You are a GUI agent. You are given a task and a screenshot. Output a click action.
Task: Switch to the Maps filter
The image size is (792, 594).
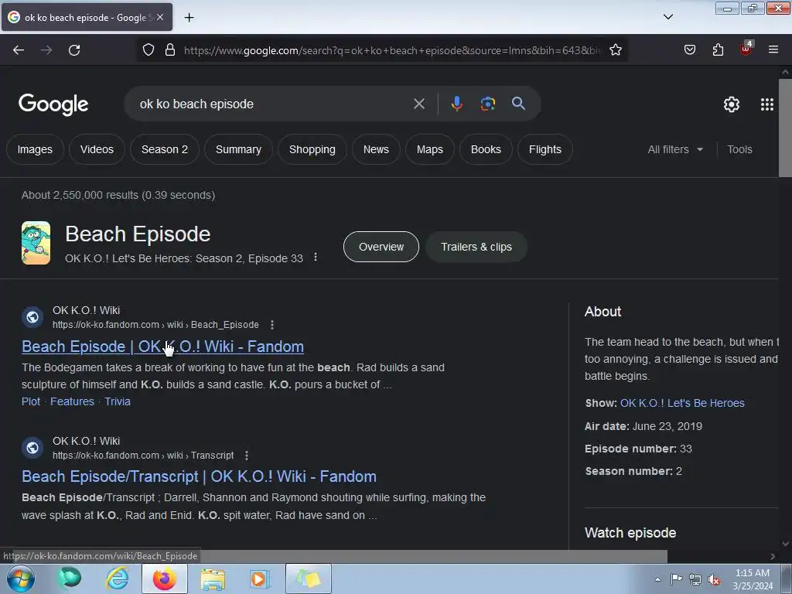430,149
